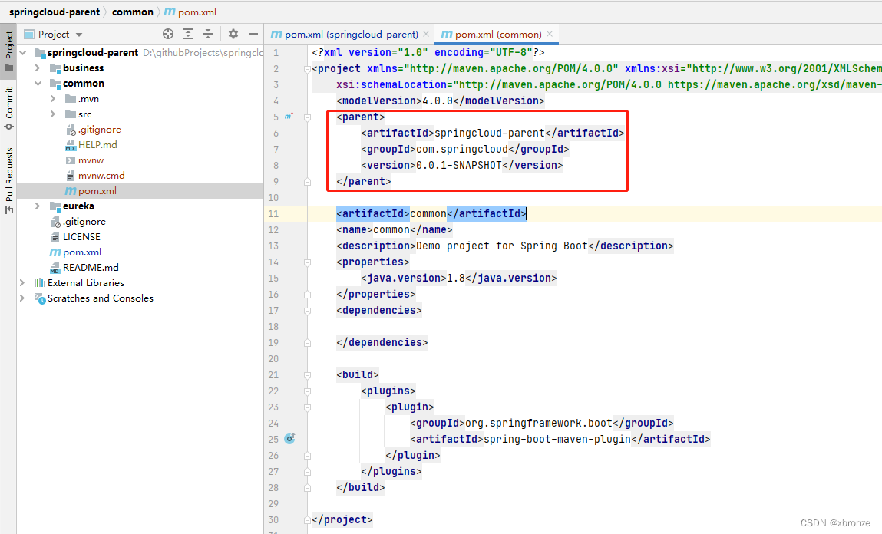Click springcloud-parent breadcrumb in navigation bar
882x534 pixels.
tap(54, 12)
